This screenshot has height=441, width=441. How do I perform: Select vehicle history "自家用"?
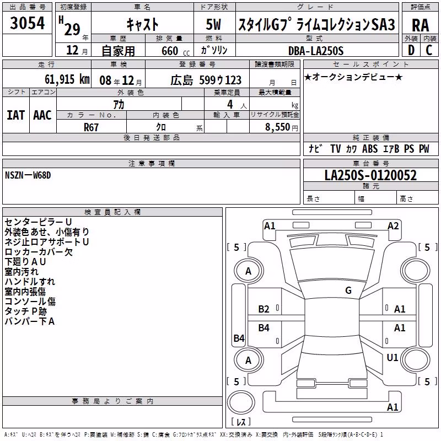click(118, 51)
